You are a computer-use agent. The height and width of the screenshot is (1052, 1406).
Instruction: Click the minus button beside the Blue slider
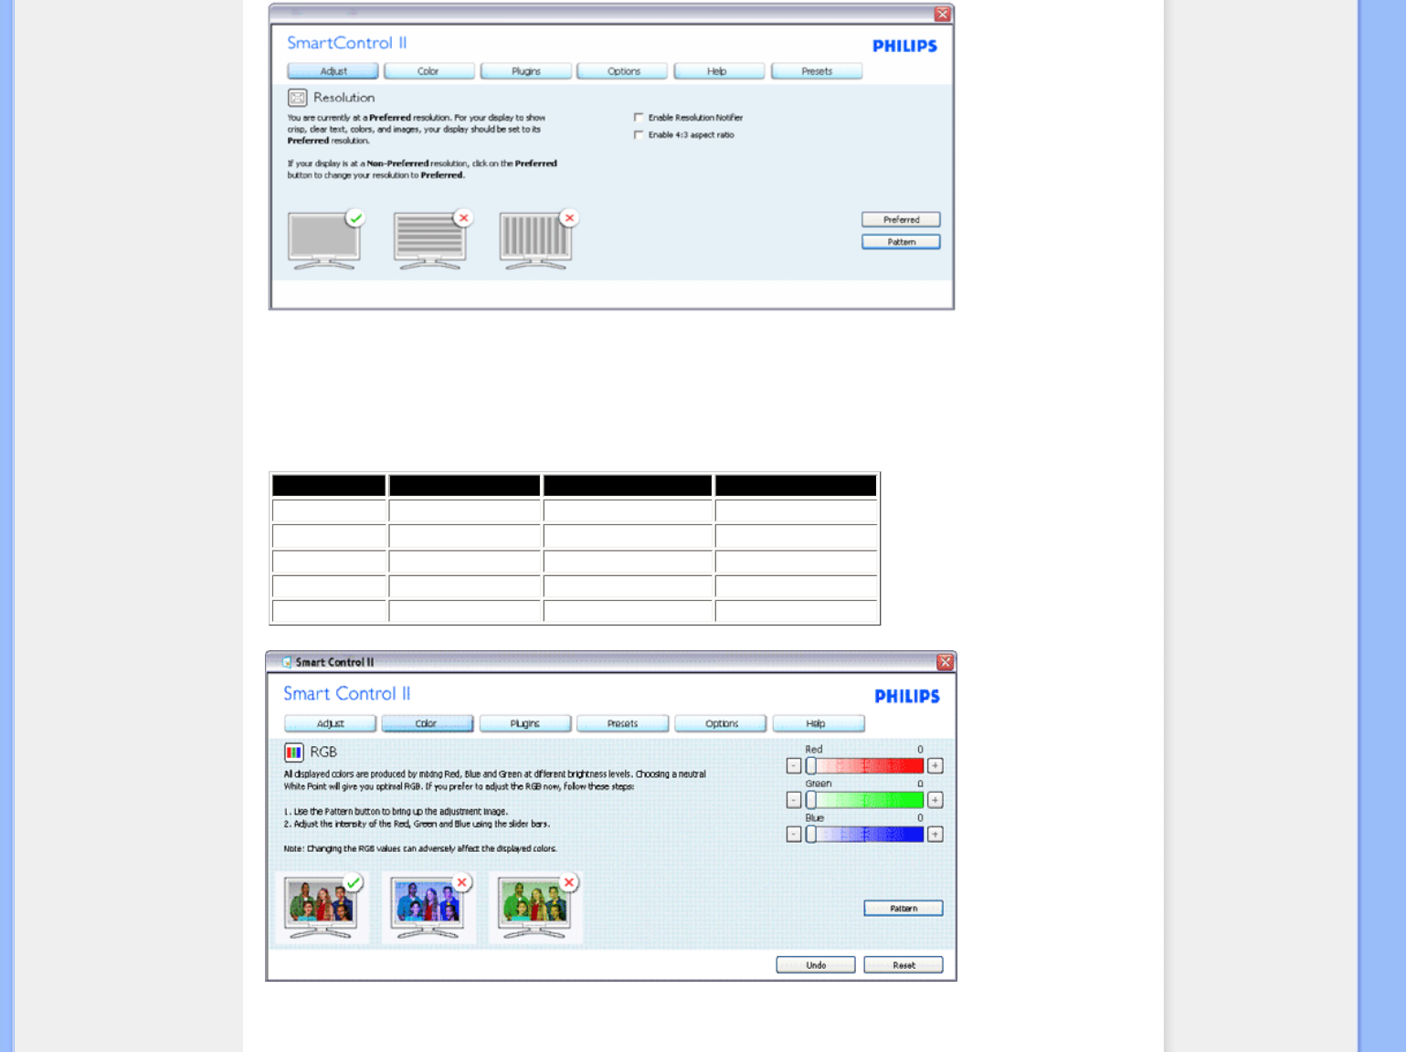pos(794,834)
